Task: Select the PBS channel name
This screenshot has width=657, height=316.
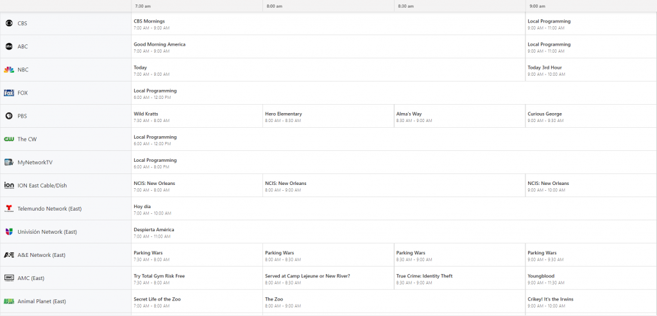Action: tap(22, 116)
